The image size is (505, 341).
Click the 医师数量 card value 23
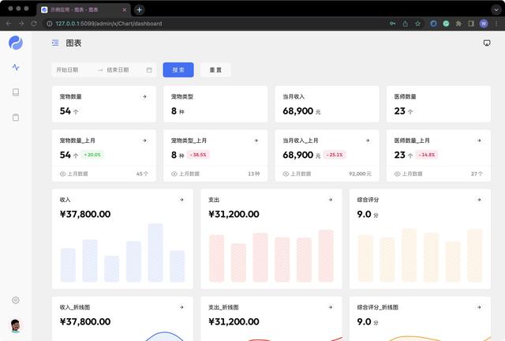(x=400, y=111)
